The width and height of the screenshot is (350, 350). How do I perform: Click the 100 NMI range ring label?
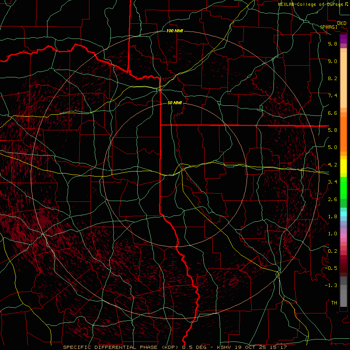click(x=175, y=31)
